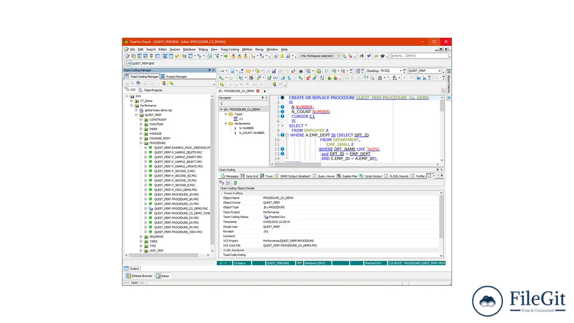Switch to Team Projects tab
The width and height of the screenshot is (574, 323).
point(150,90)
